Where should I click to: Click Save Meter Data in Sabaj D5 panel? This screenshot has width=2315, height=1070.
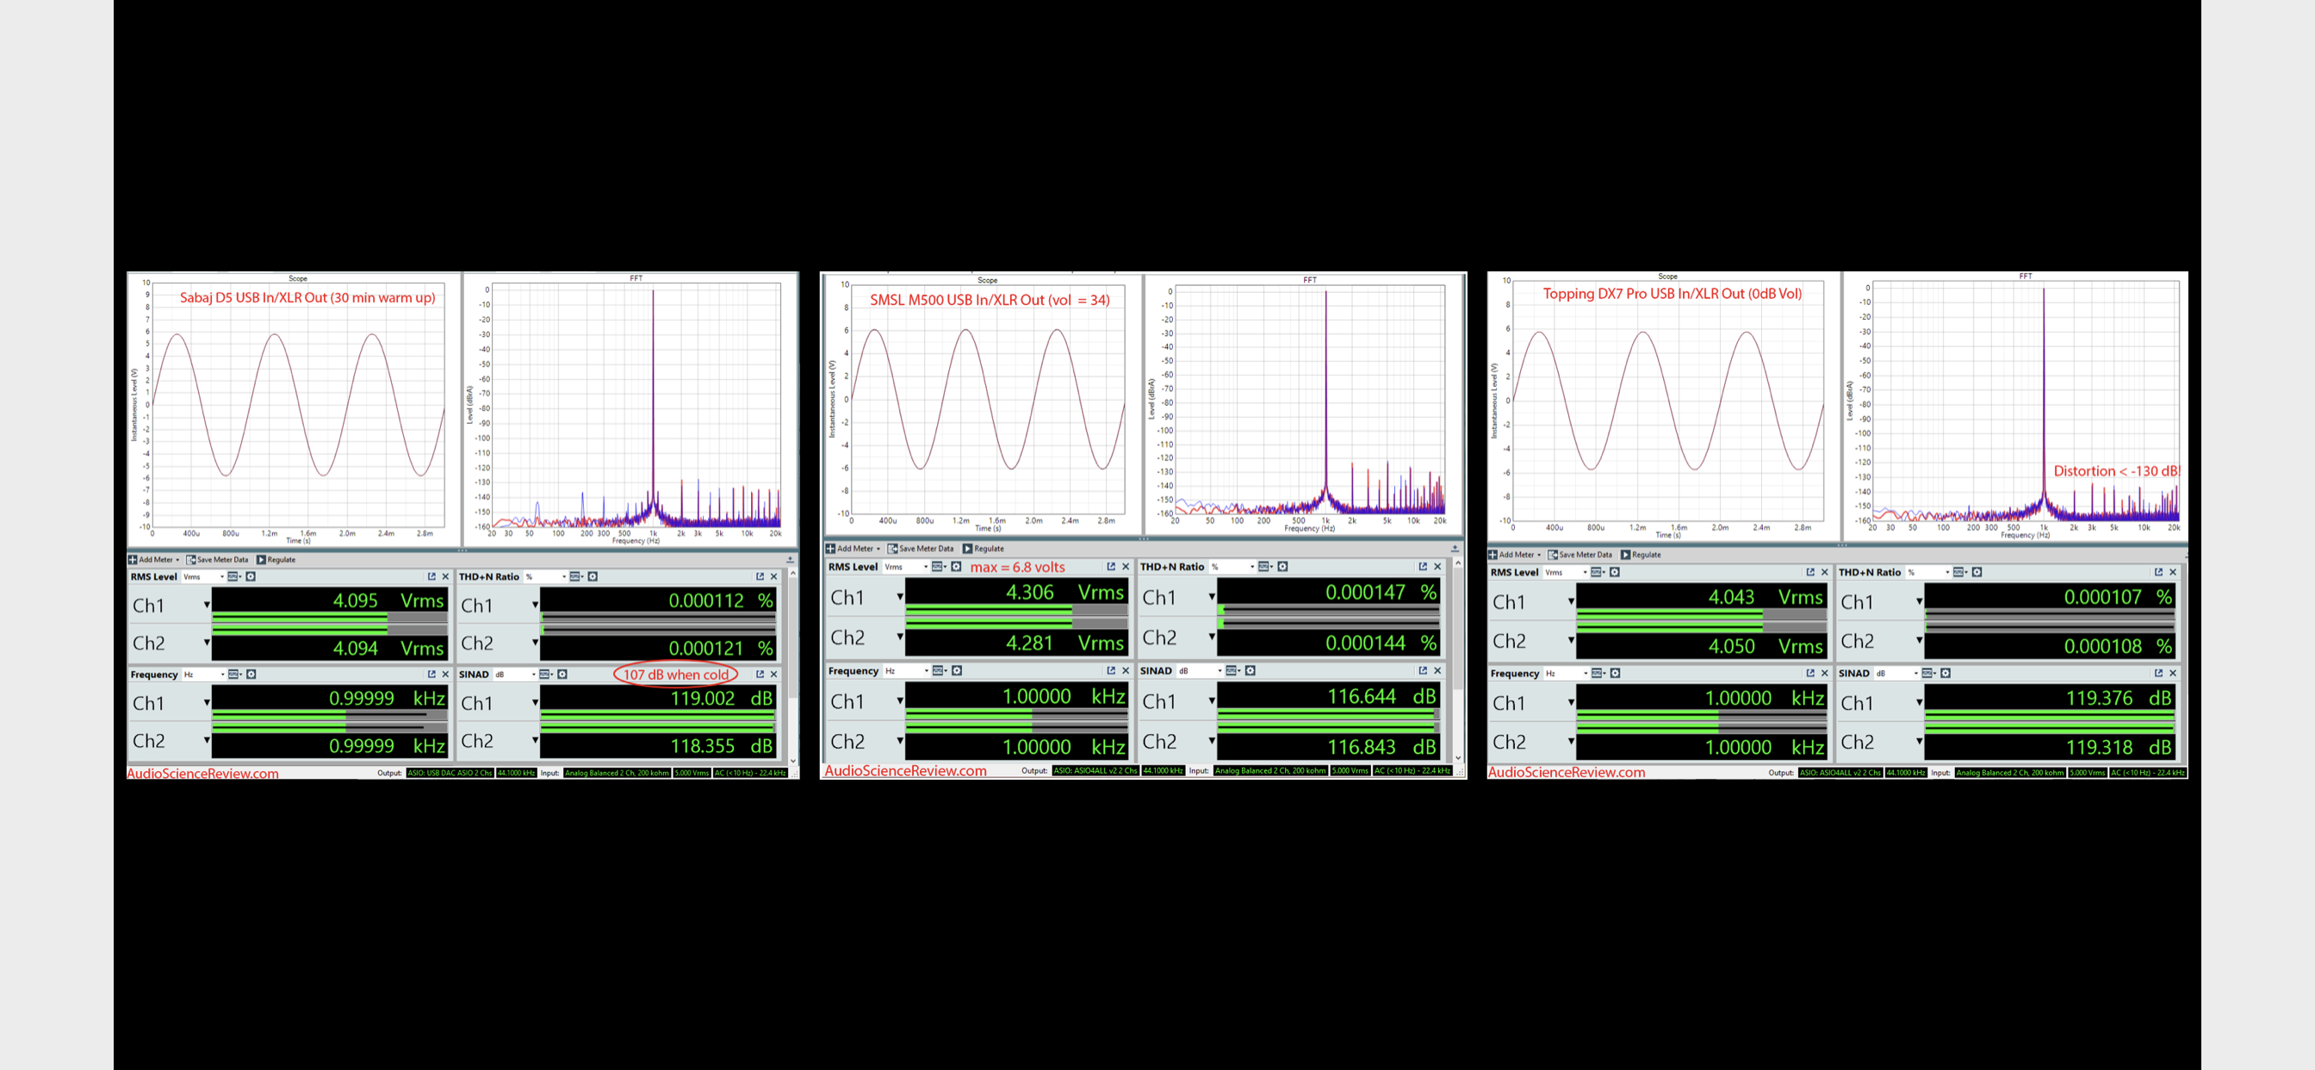click(x=218, y=559)
